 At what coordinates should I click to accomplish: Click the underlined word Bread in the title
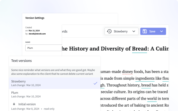[x=139, y=49]
